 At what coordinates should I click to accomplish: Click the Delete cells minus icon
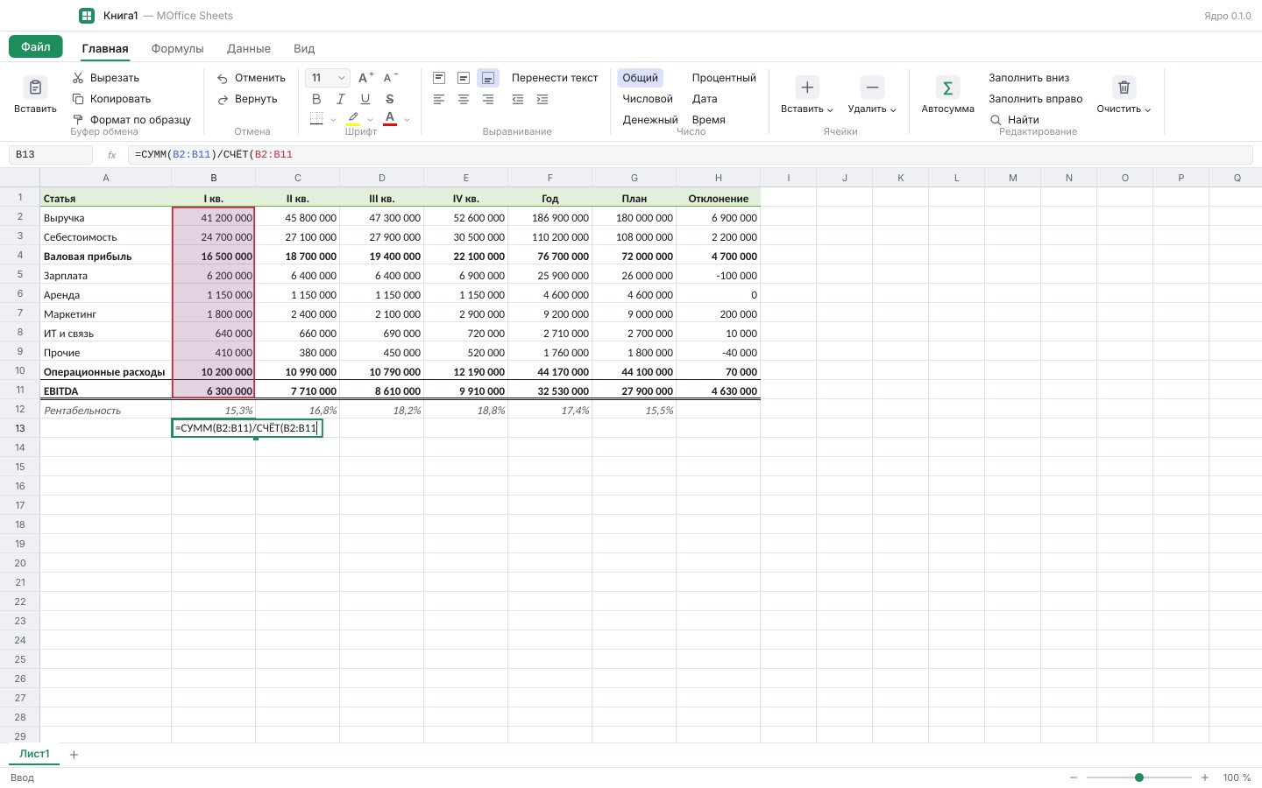pos(872,88)
